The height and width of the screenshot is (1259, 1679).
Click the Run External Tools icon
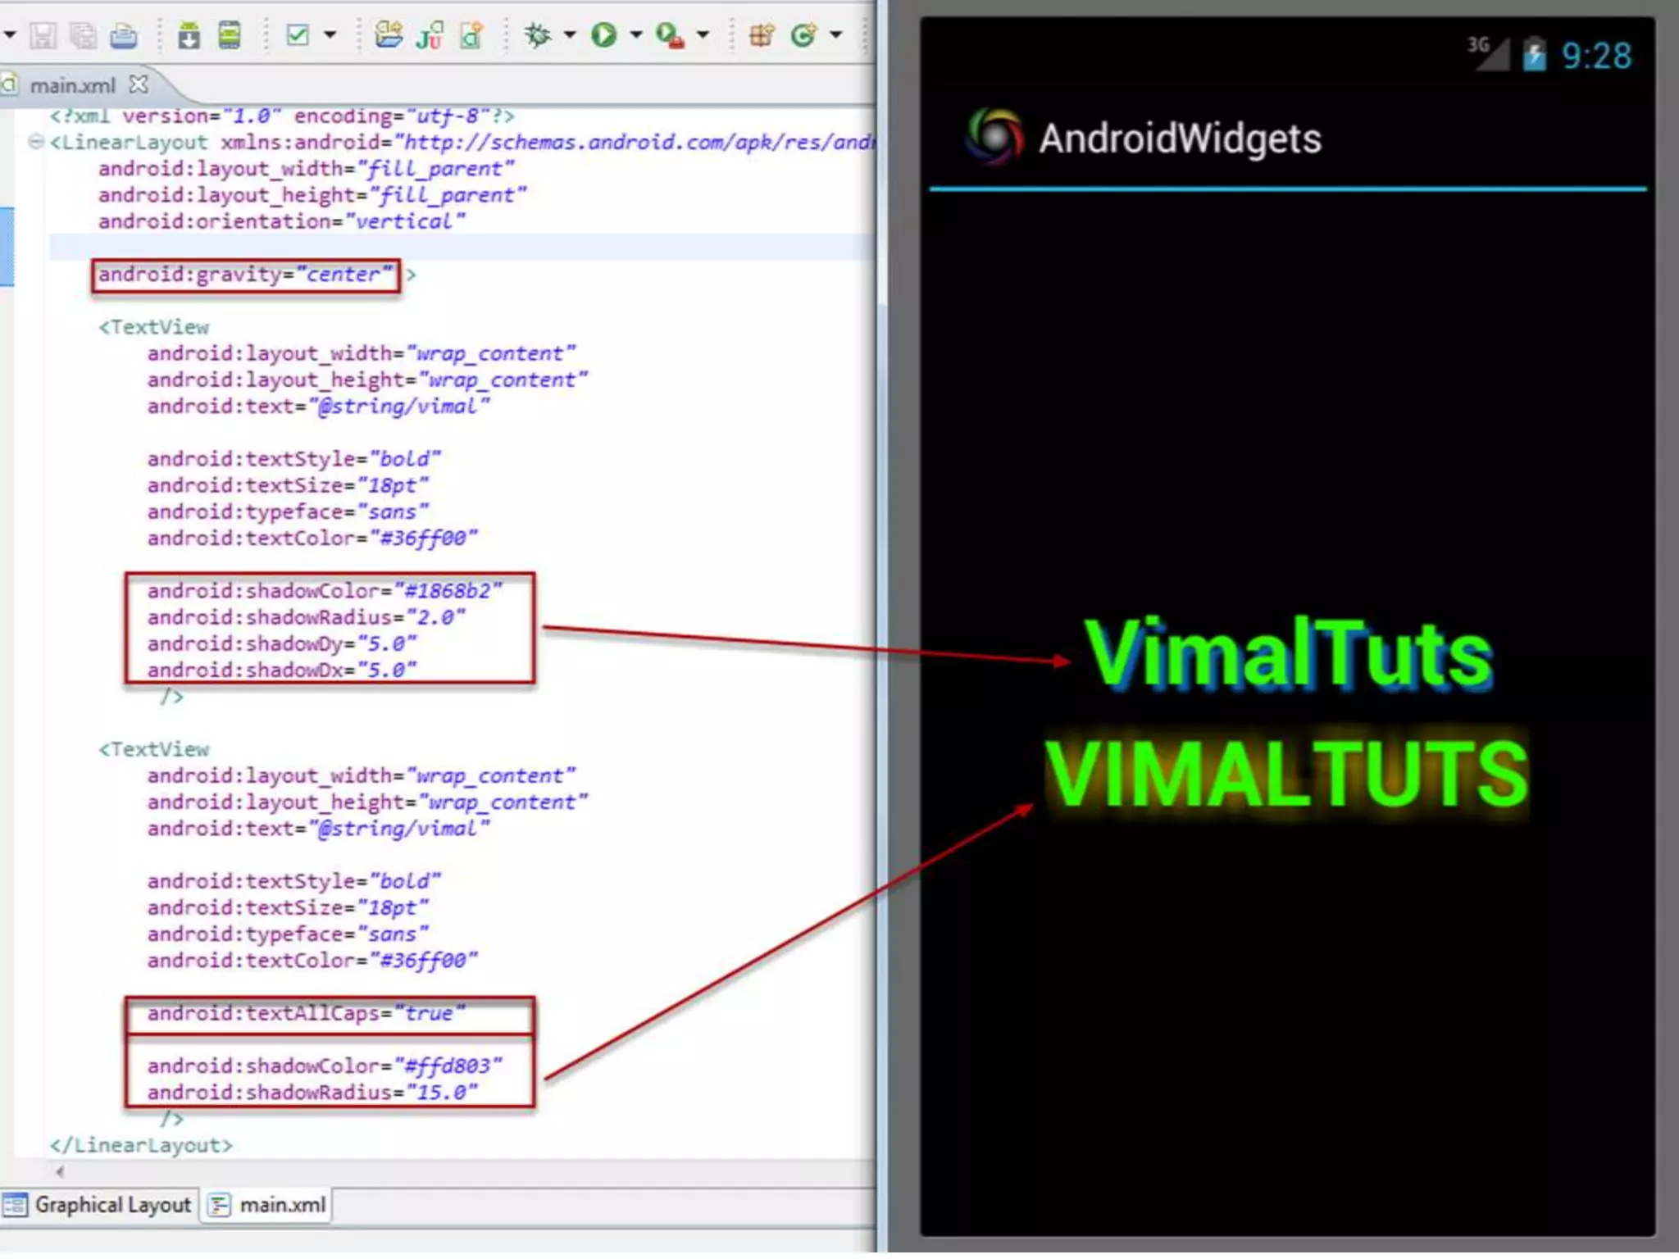click(670, 36)
